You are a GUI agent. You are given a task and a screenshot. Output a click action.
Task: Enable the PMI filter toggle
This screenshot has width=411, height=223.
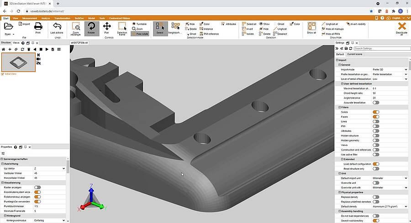click(376, 126)
